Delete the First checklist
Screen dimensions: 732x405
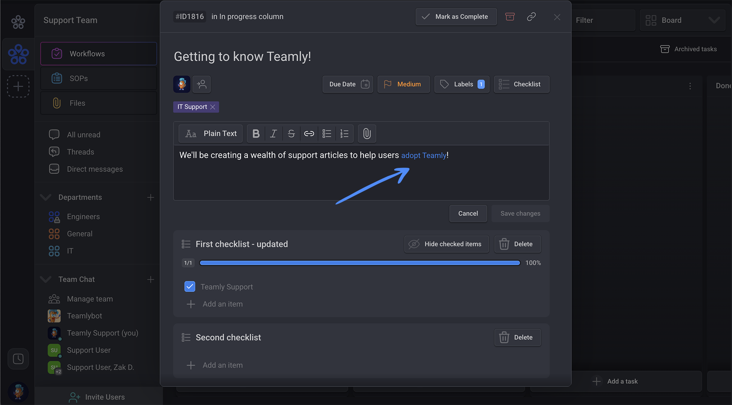coord(518,244)
